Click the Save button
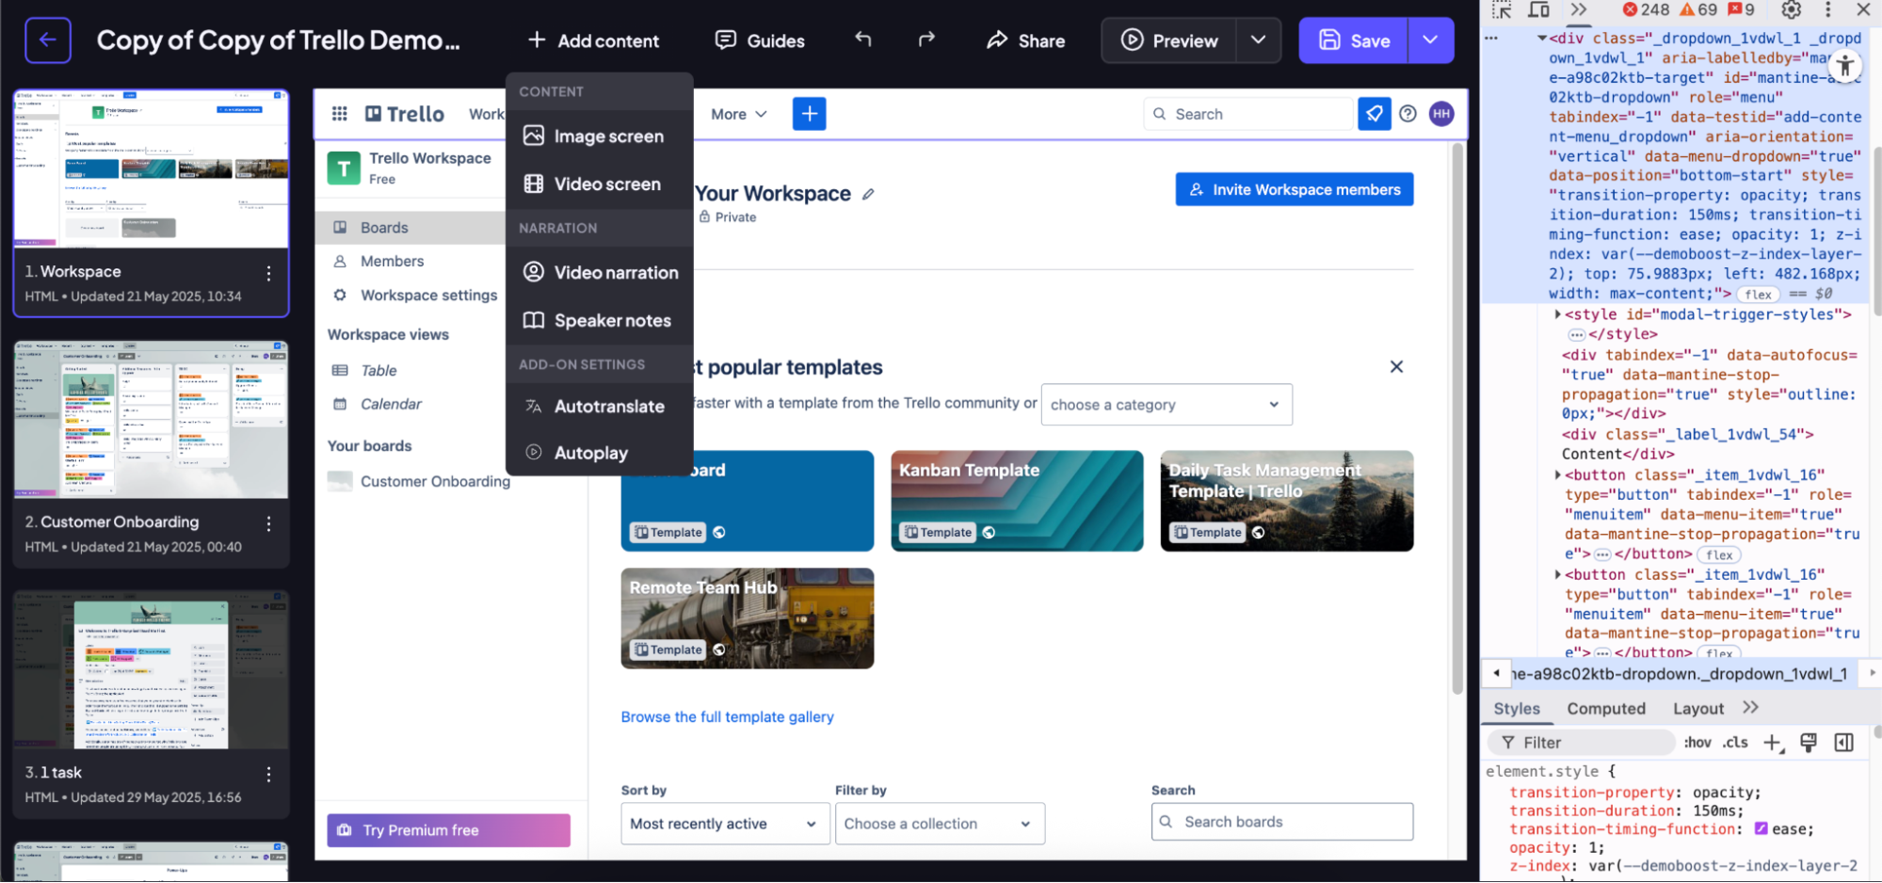 click(1354, 40)
